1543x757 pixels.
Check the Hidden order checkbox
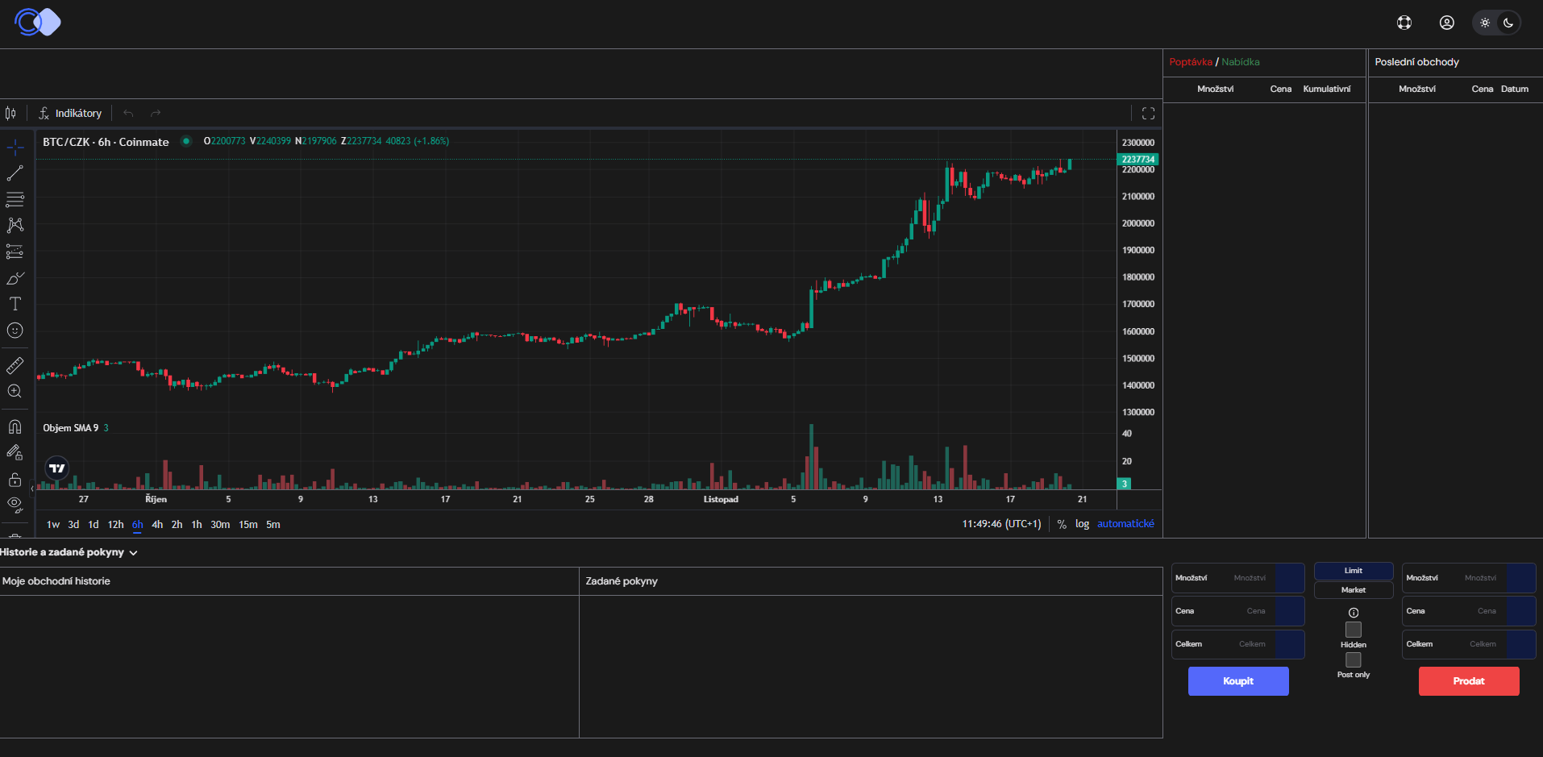click(1354, 630)
